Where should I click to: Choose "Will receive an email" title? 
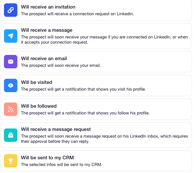point(44,58)
